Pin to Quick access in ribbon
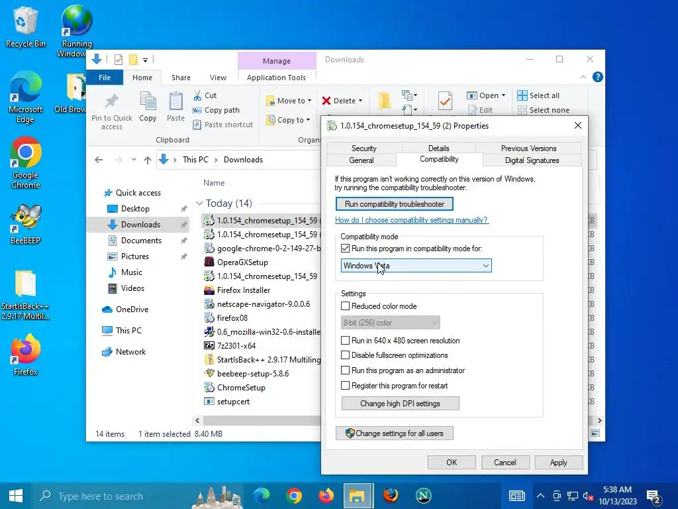This screenshot has height=509, width=678. [111, 111]
